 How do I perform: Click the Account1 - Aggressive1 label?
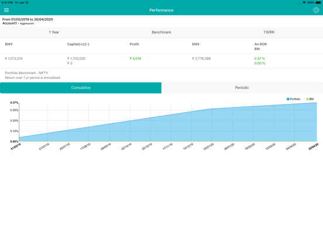18,23
